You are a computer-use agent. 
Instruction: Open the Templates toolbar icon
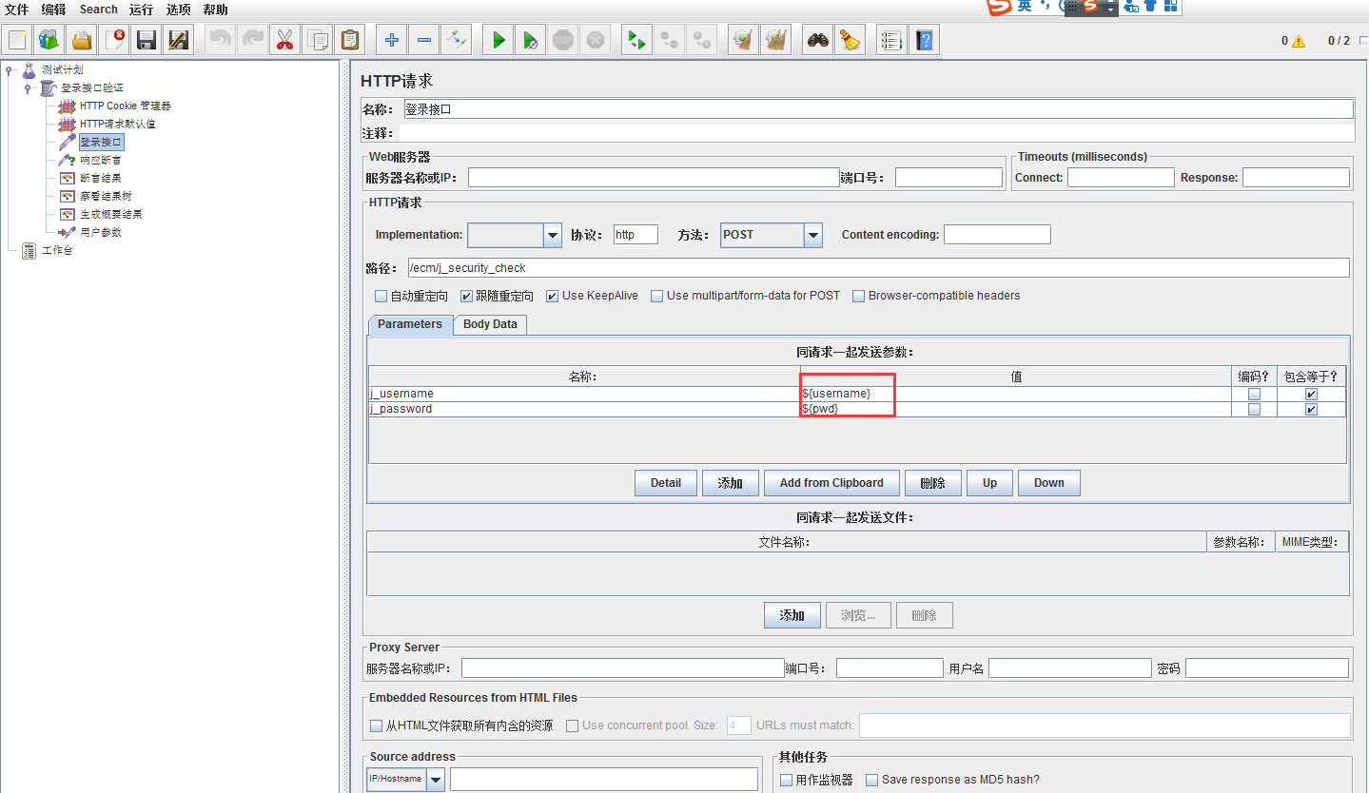pyautogui.click(x=49, y=40)
